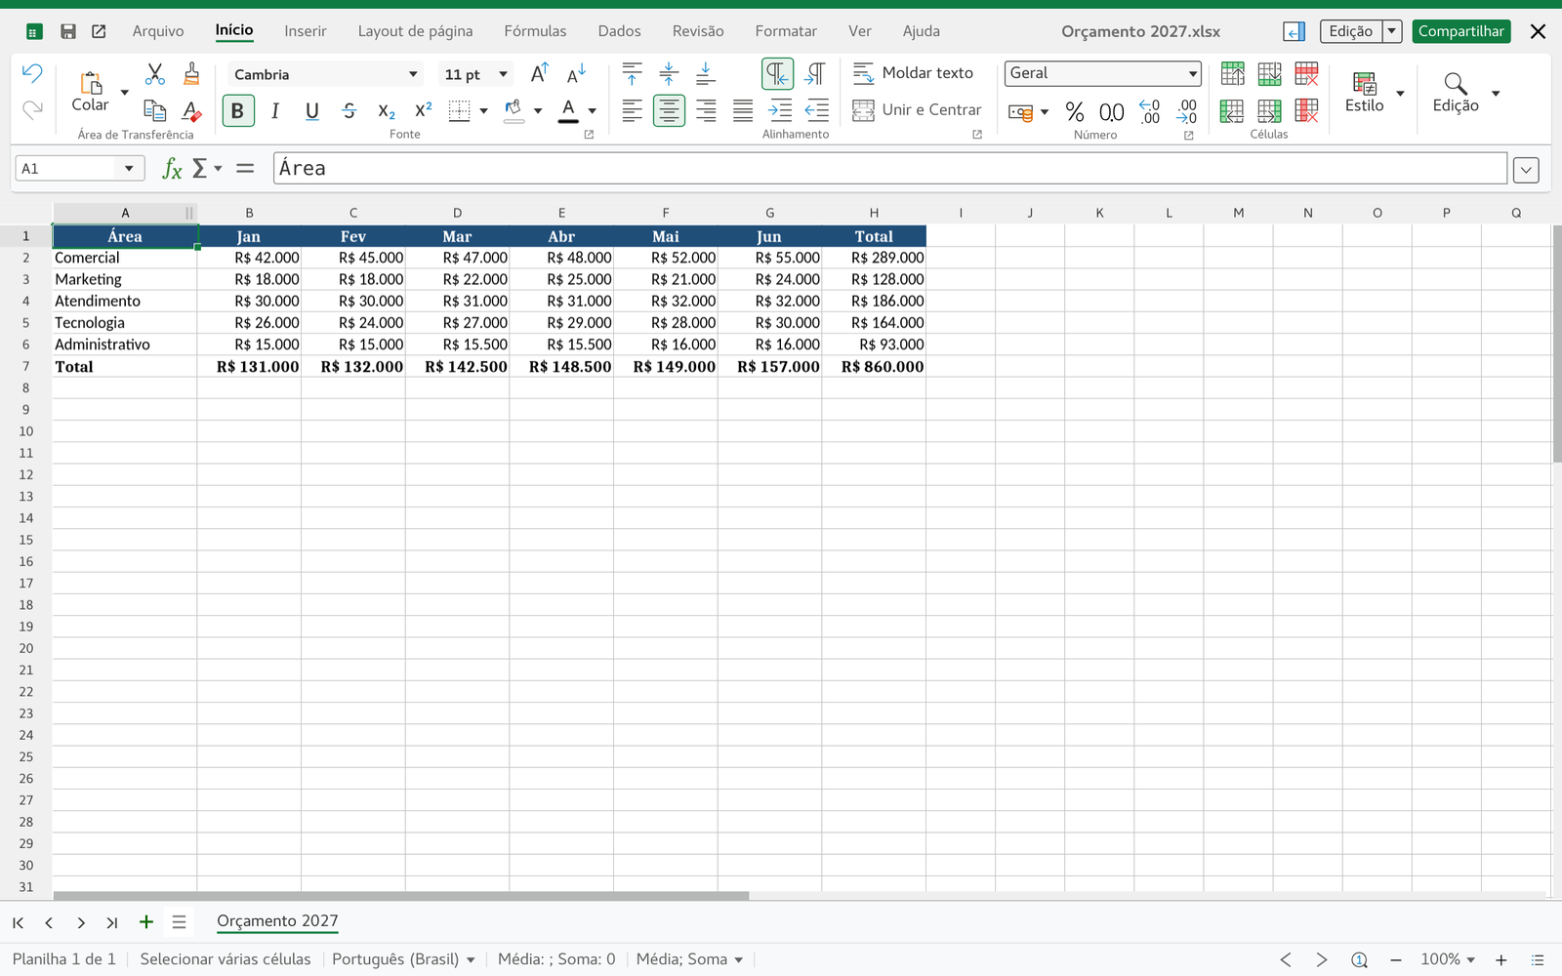Expand the formula bar

pos(1526,170)
